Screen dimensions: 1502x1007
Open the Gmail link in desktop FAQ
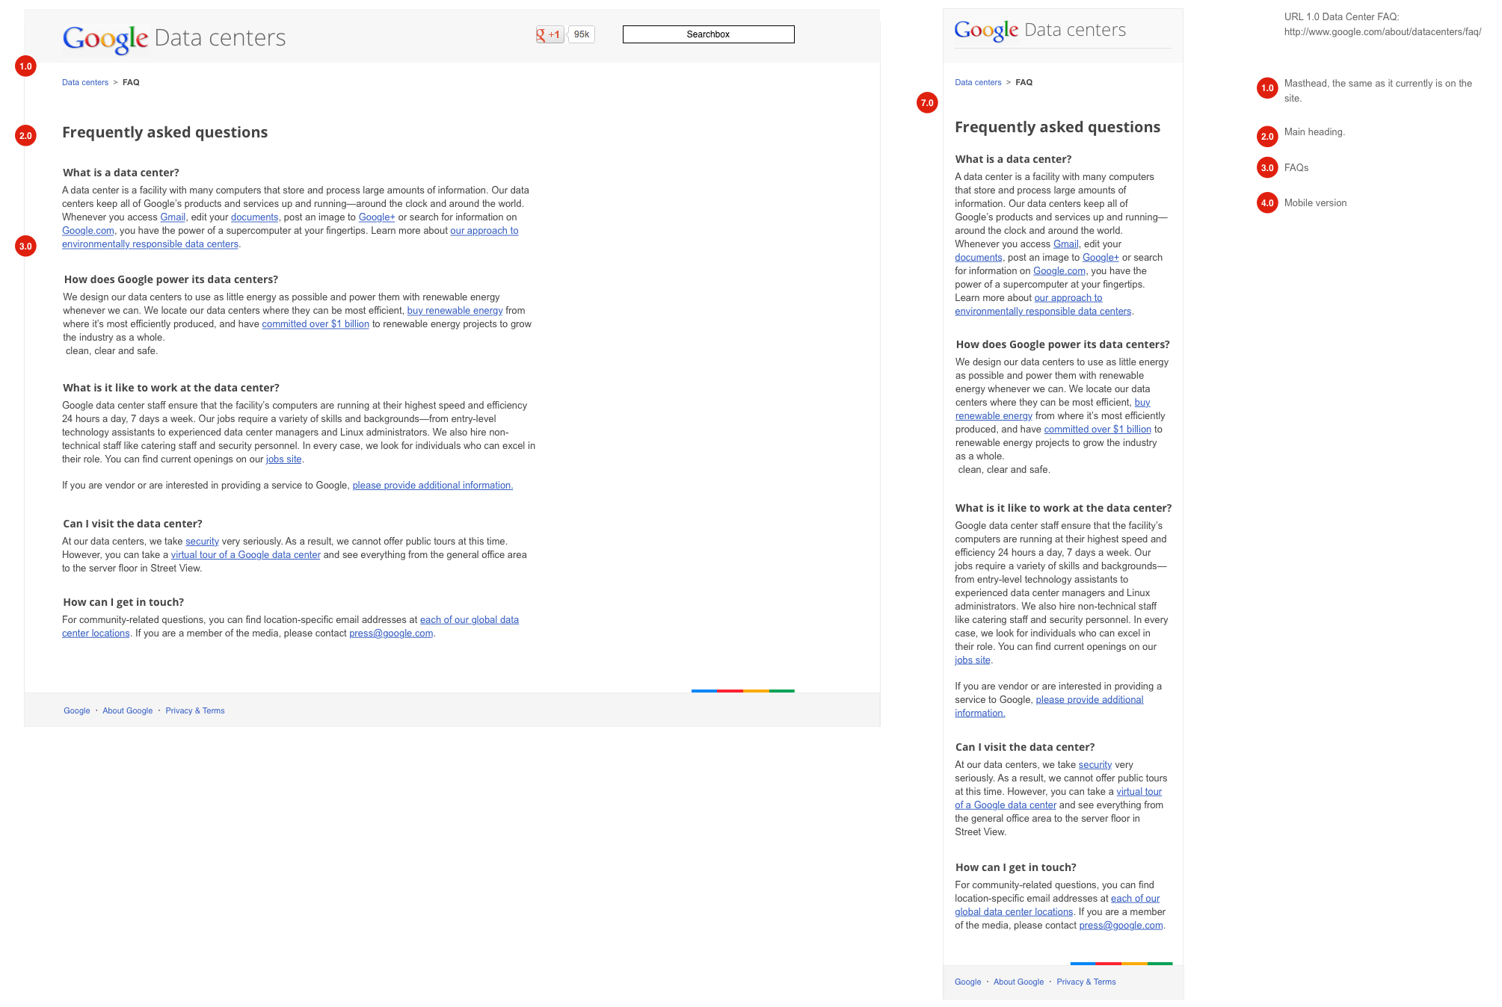173,217
